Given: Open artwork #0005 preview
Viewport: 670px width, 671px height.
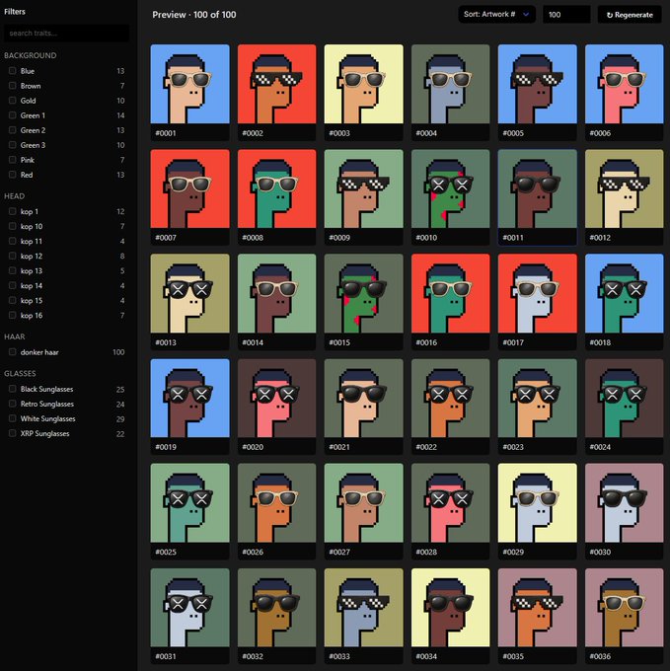Looking at the screenshot, I should (538, 84).
